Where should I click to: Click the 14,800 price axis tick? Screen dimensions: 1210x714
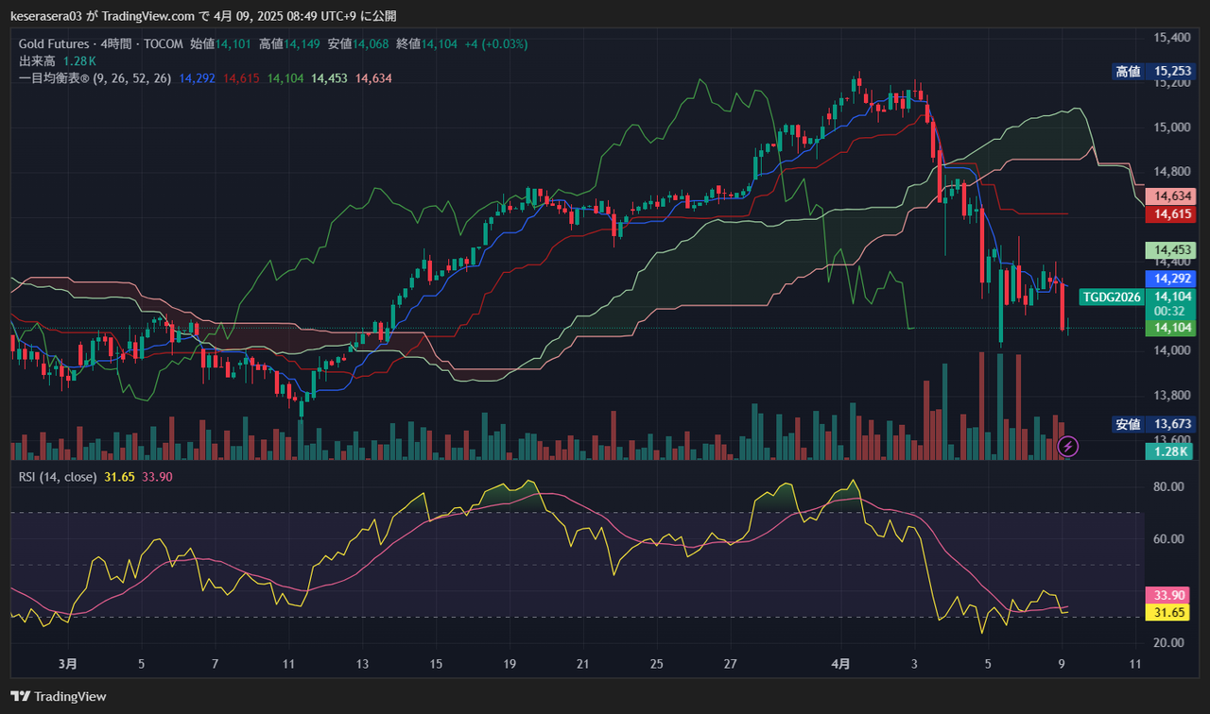click(1172, 172)
